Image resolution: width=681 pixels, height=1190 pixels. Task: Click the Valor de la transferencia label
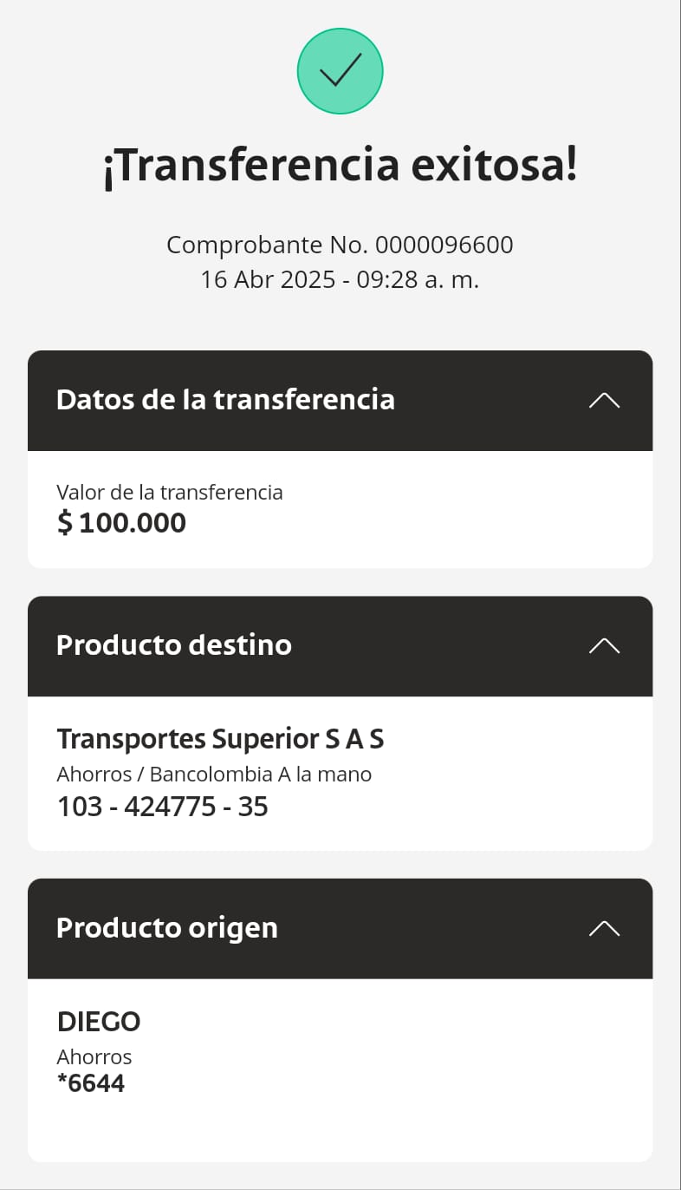coord(170,493)
